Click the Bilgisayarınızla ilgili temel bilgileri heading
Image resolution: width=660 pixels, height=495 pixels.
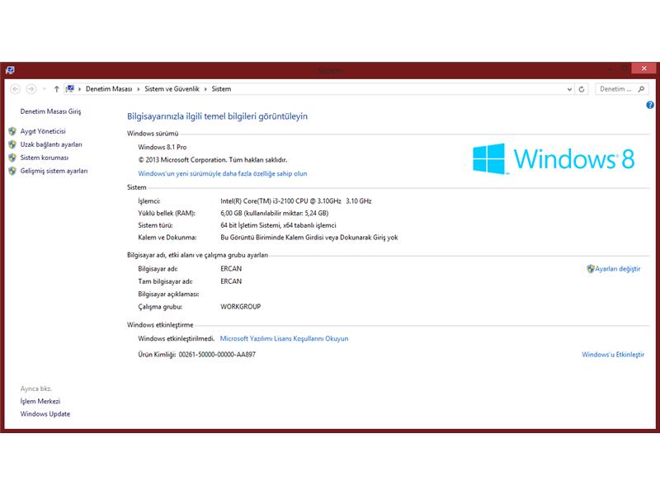coord(217,116)
